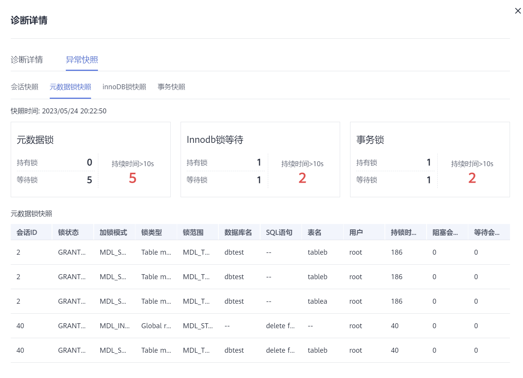523x378 pixels.
Task: Click the 锁状态 column header
Action: point(68,232)
